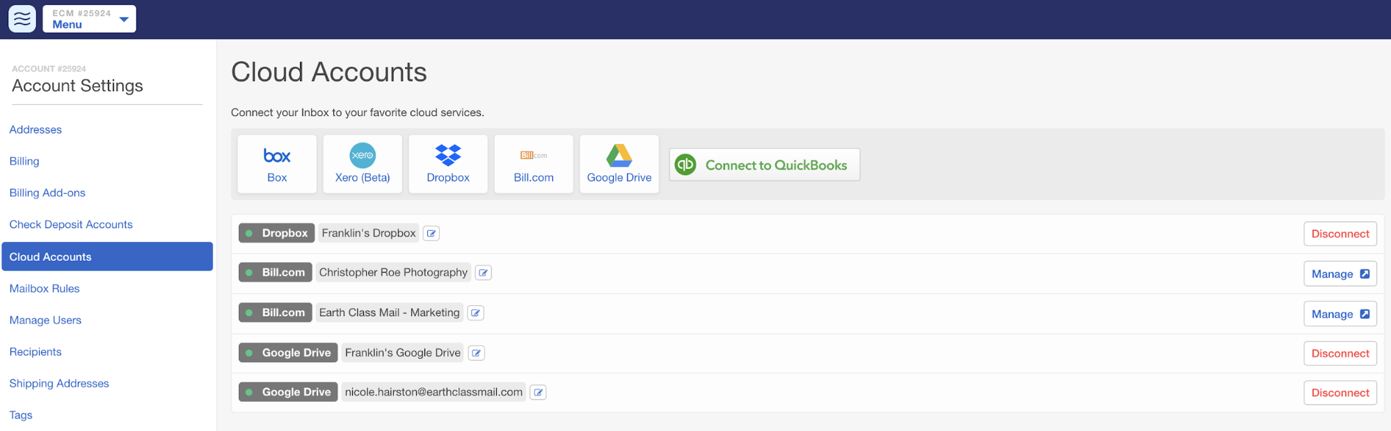Screen dimensions: 1391x431
Task: Click Google Drive badge for nicole.hairston
Action: click(x=288, y=393)
